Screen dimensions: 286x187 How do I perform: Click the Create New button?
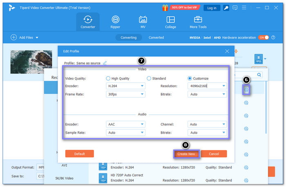tap(186, 154)
